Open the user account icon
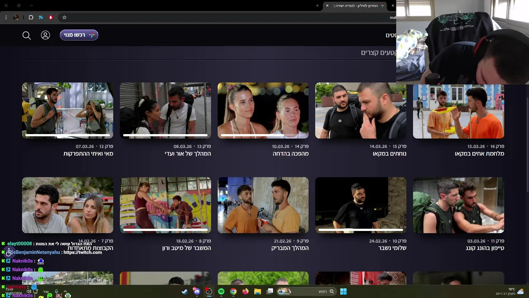Image resolution: width=529 pixels, height=298 pixels. click(x=45, y=35)
